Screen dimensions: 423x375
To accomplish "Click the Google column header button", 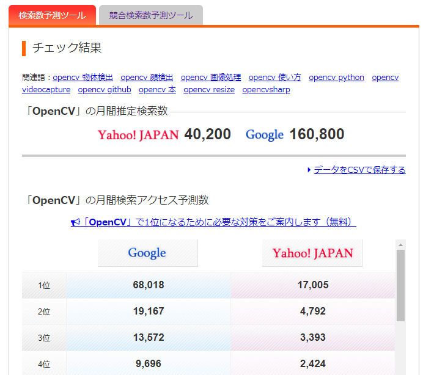I will [147, 253].
